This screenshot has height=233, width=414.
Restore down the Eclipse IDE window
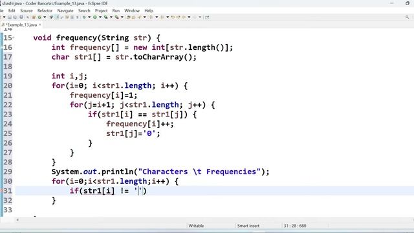pyautogui.click(x=408, y=3)
